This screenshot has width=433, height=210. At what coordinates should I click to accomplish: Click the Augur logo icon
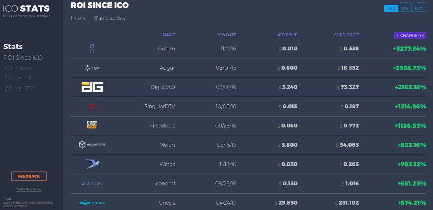(x=92, y=68)
